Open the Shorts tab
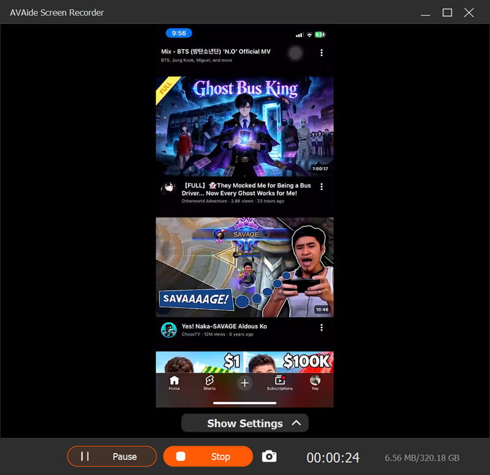The image size is (490, 475). click(x=209, y=383)
